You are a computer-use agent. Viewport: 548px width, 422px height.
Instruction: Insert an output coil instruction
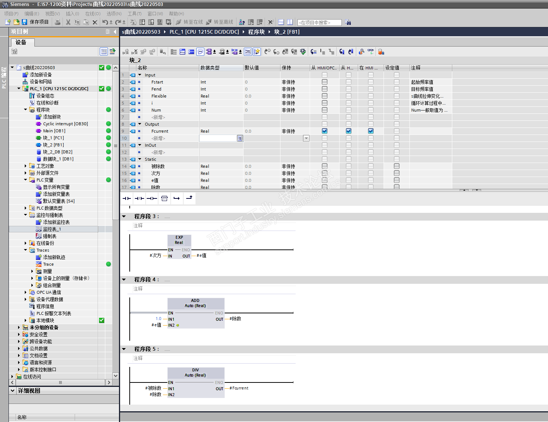[152, 198]
